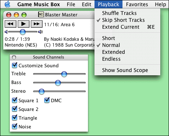Viewport: 169px width, 136px height.
Task: Click the '(C) 1988 Sun Corporation' copyright text
Action: coord(69,45)
